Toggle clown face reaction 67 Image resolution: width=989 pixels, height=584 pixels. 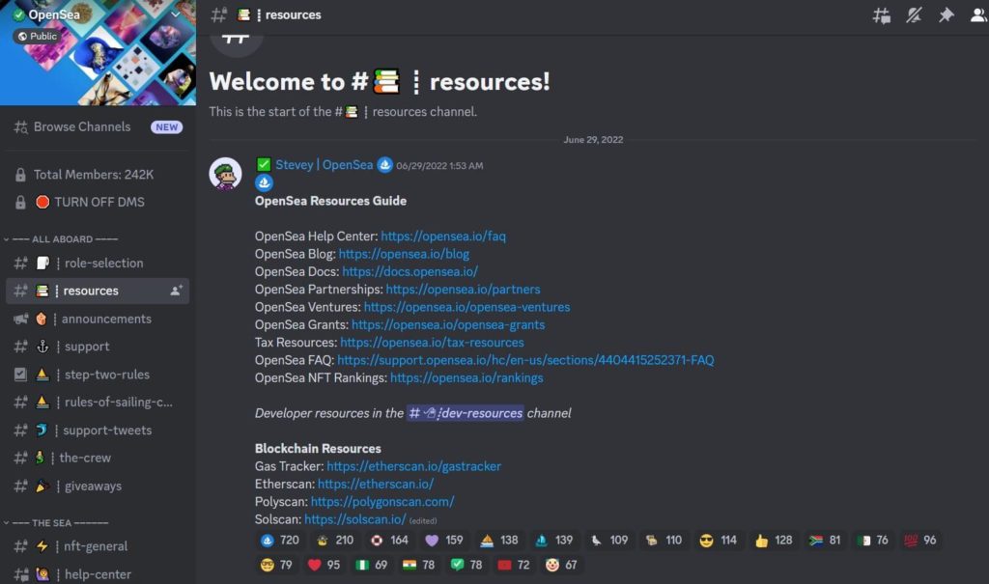pyautogui.click(x=561, y=565)
